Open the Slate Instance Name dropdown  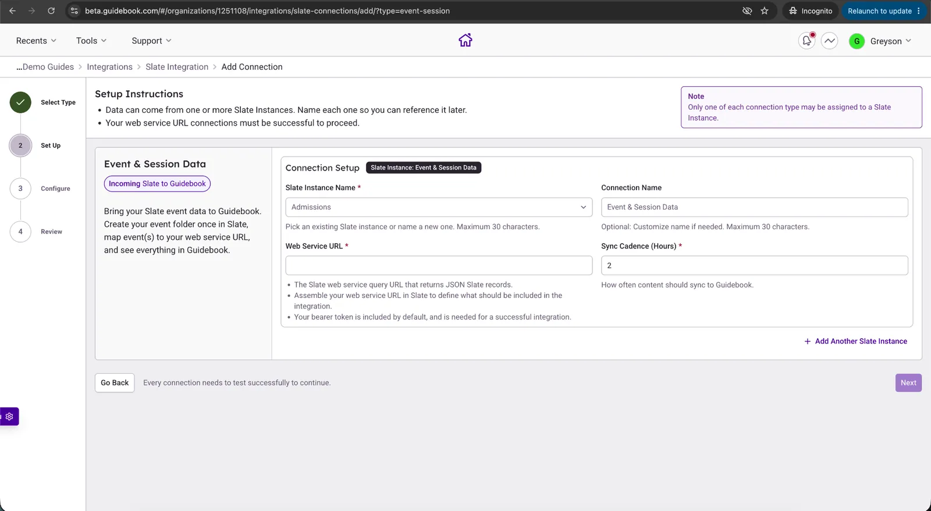(x=439, y=207)
